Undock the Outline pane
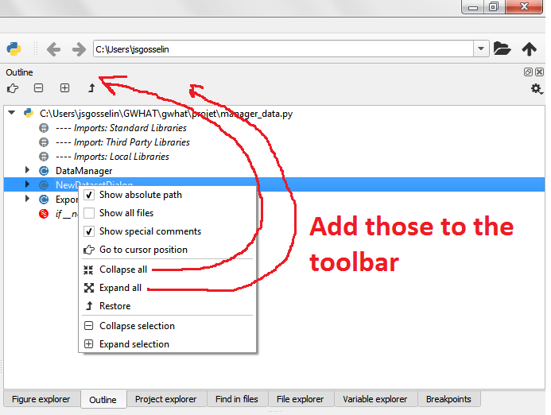The height and width of the screenshot is (415, 551). pyautogui.click(x=528, y=72)
